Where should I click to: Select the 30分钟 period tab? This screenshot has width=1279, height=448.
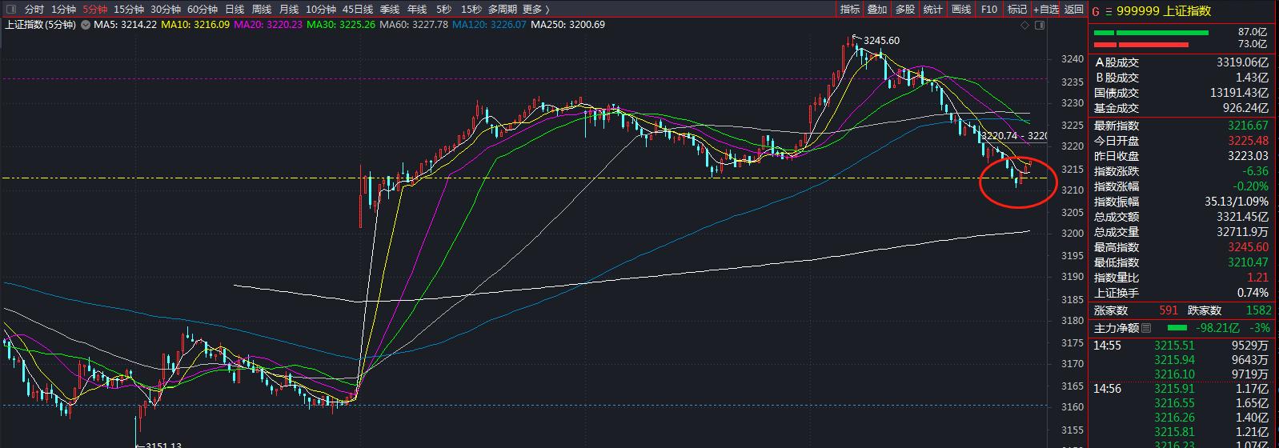166,10
